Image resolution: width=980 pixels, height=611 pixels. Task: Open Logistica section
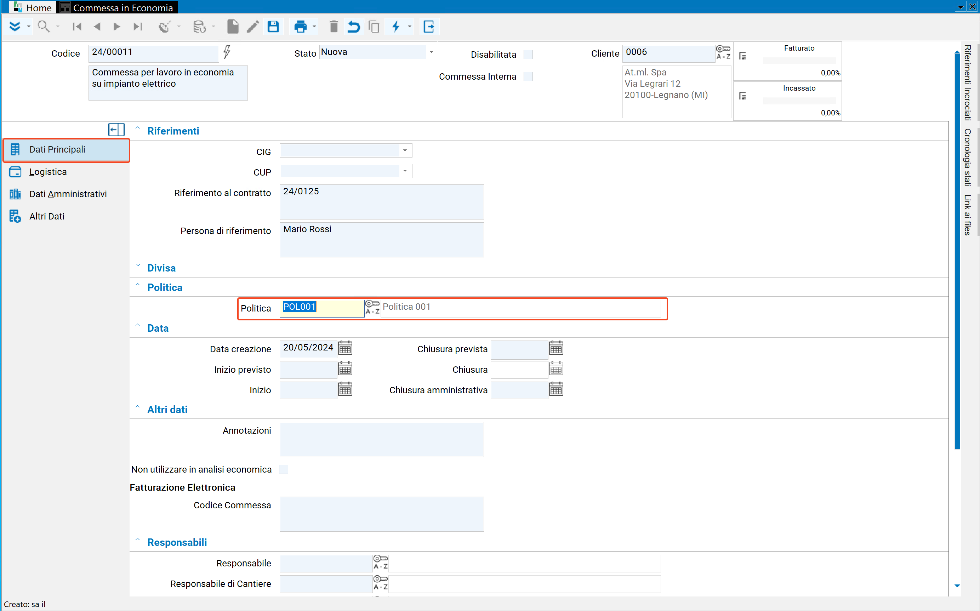pos(67,172)
